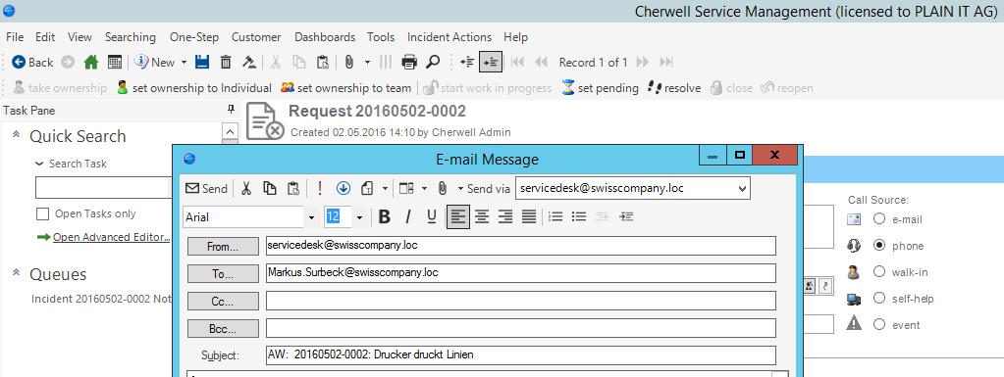Go to next record arrow

pyautogui.click(x=643, y=62)
